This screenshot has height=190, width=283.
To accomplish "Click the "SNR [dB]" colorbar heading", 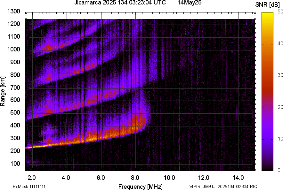I will [268, 5].
